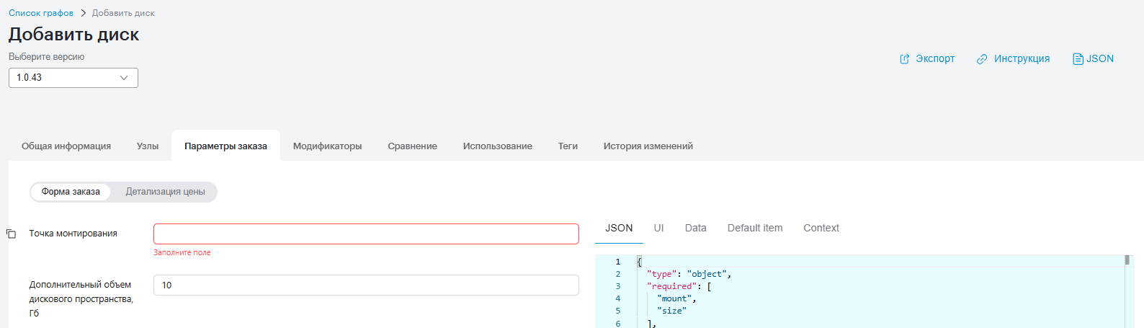Select the Параметры заказа tab
The height and width of the screenshot is (328, 1144).
[225, 146]
